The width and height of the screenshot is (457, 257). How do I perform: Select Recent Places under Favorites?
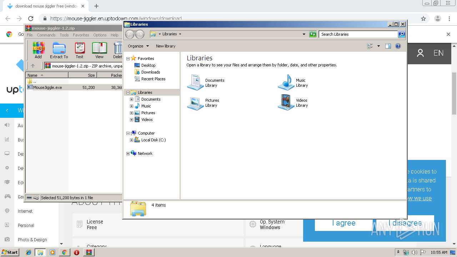[x=153, y=79]
